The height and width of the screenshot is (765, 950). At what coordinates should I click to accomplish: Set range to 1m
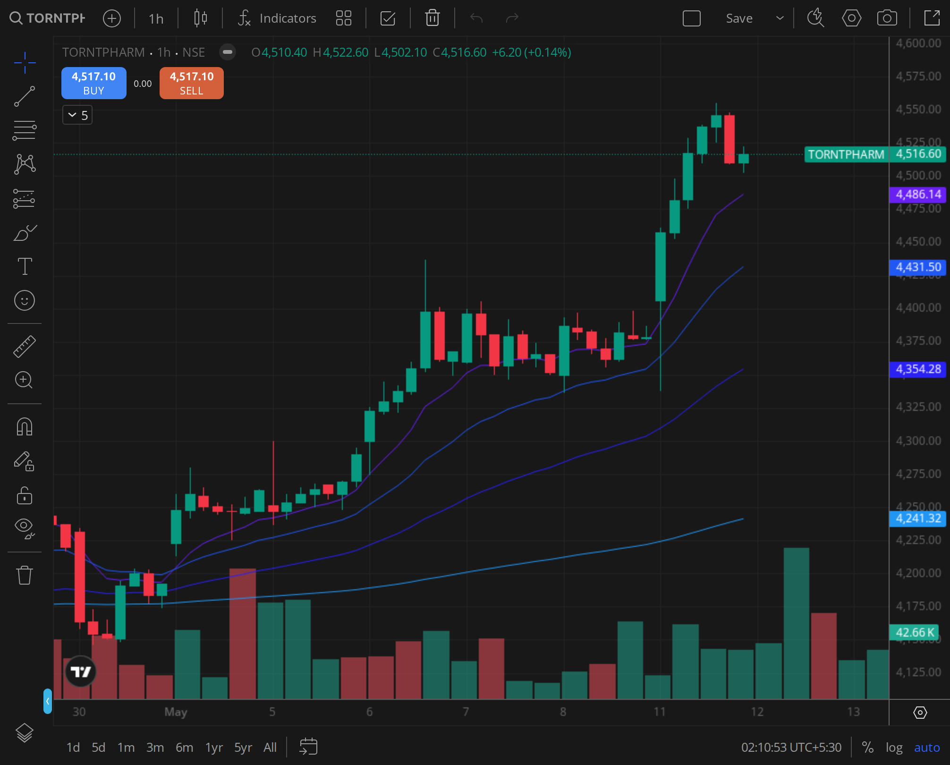(126, 747)
